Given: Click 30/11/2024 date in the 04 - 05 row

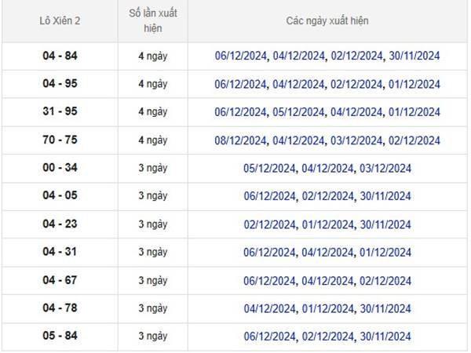Looking at the screenshot, I should [385, 196].
